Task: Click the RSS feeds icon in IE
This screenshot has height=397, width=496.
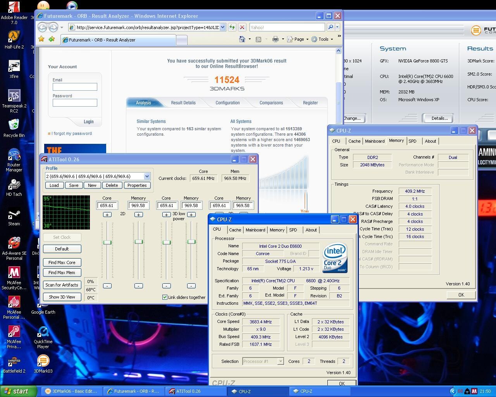Action: [258, 39]
